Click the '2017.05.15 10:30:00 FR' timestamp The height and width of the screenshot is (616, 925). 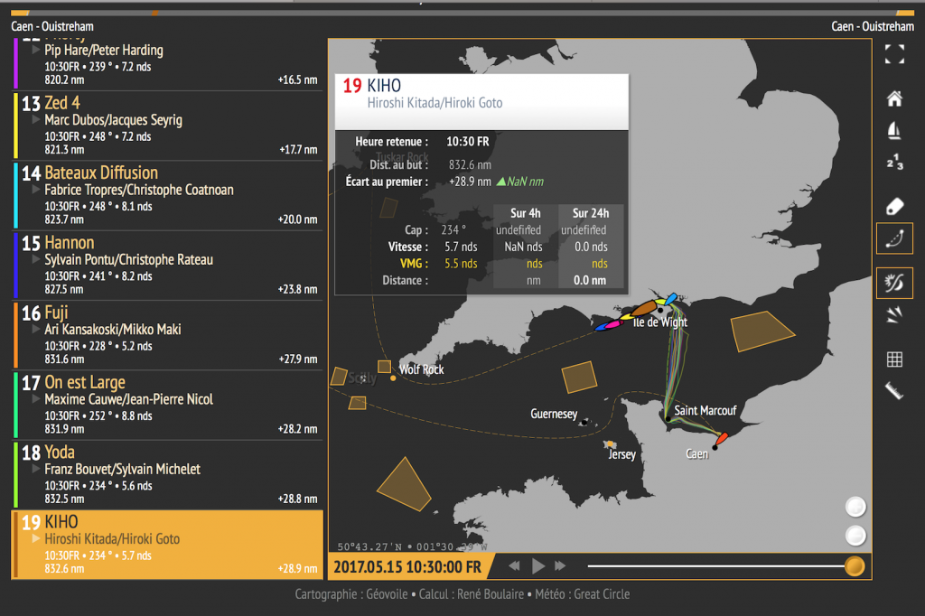tap(407, 567)
